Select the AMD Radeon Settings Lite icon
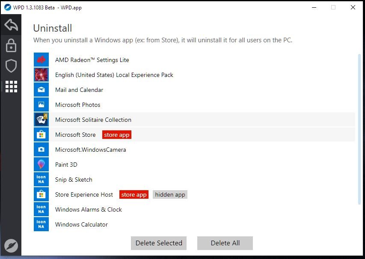Viewport: 365px width, 259px height. click(x=41, y=60)
